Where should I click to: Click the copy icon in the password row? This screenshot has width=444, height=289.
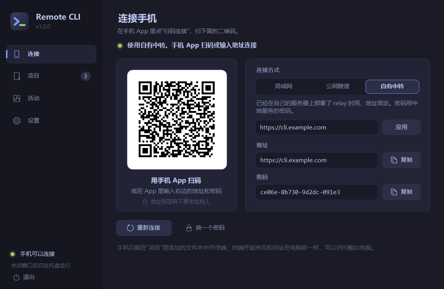(394, 192)
